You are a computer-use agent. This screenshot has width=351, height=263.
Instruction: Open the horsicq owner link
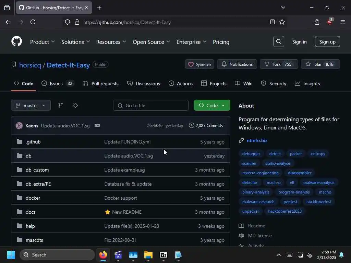click(x=30, y=65)
